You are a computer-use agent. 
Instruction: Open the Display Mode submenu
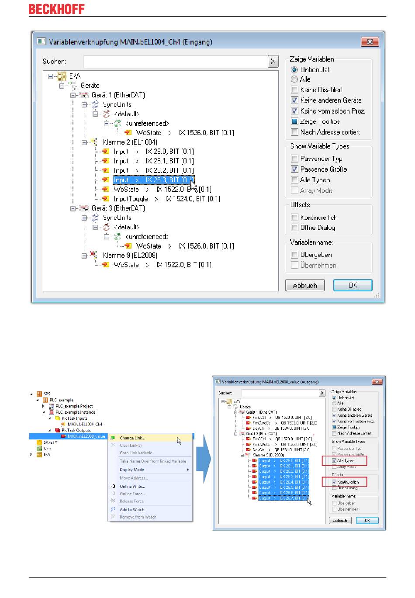(x=149, y=470)
